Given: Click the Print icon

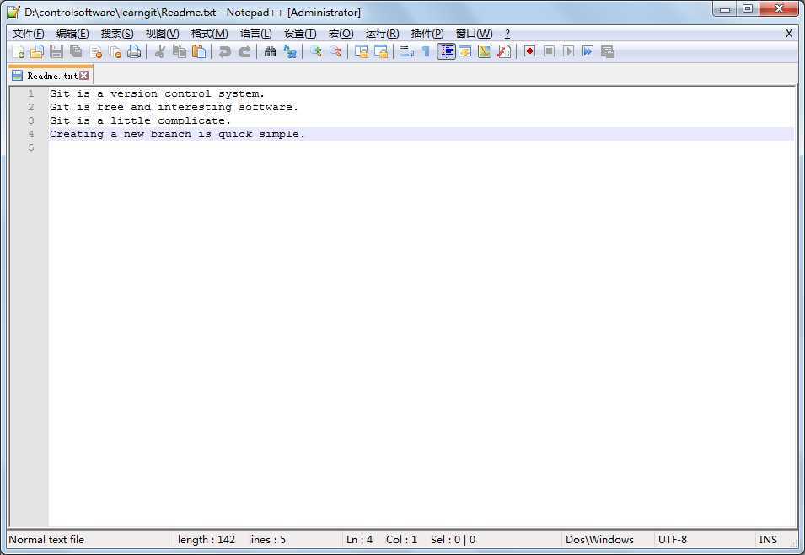Looking at the screenshot, I should [134, 51].
